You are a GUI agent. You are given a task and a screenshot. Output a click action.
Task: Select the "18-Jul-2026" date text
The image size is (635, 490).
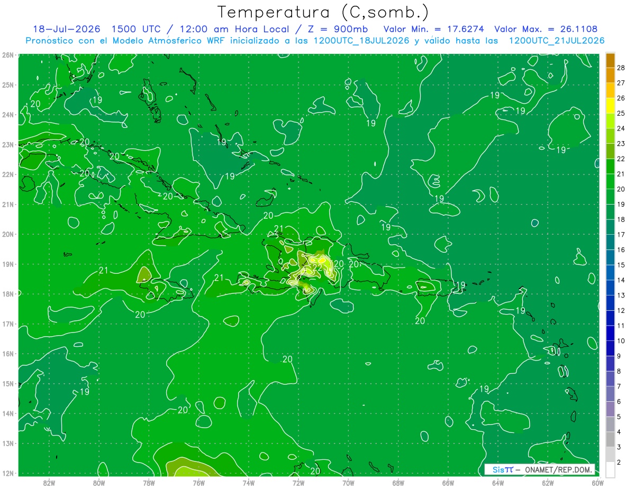click(x=67, y=29)
